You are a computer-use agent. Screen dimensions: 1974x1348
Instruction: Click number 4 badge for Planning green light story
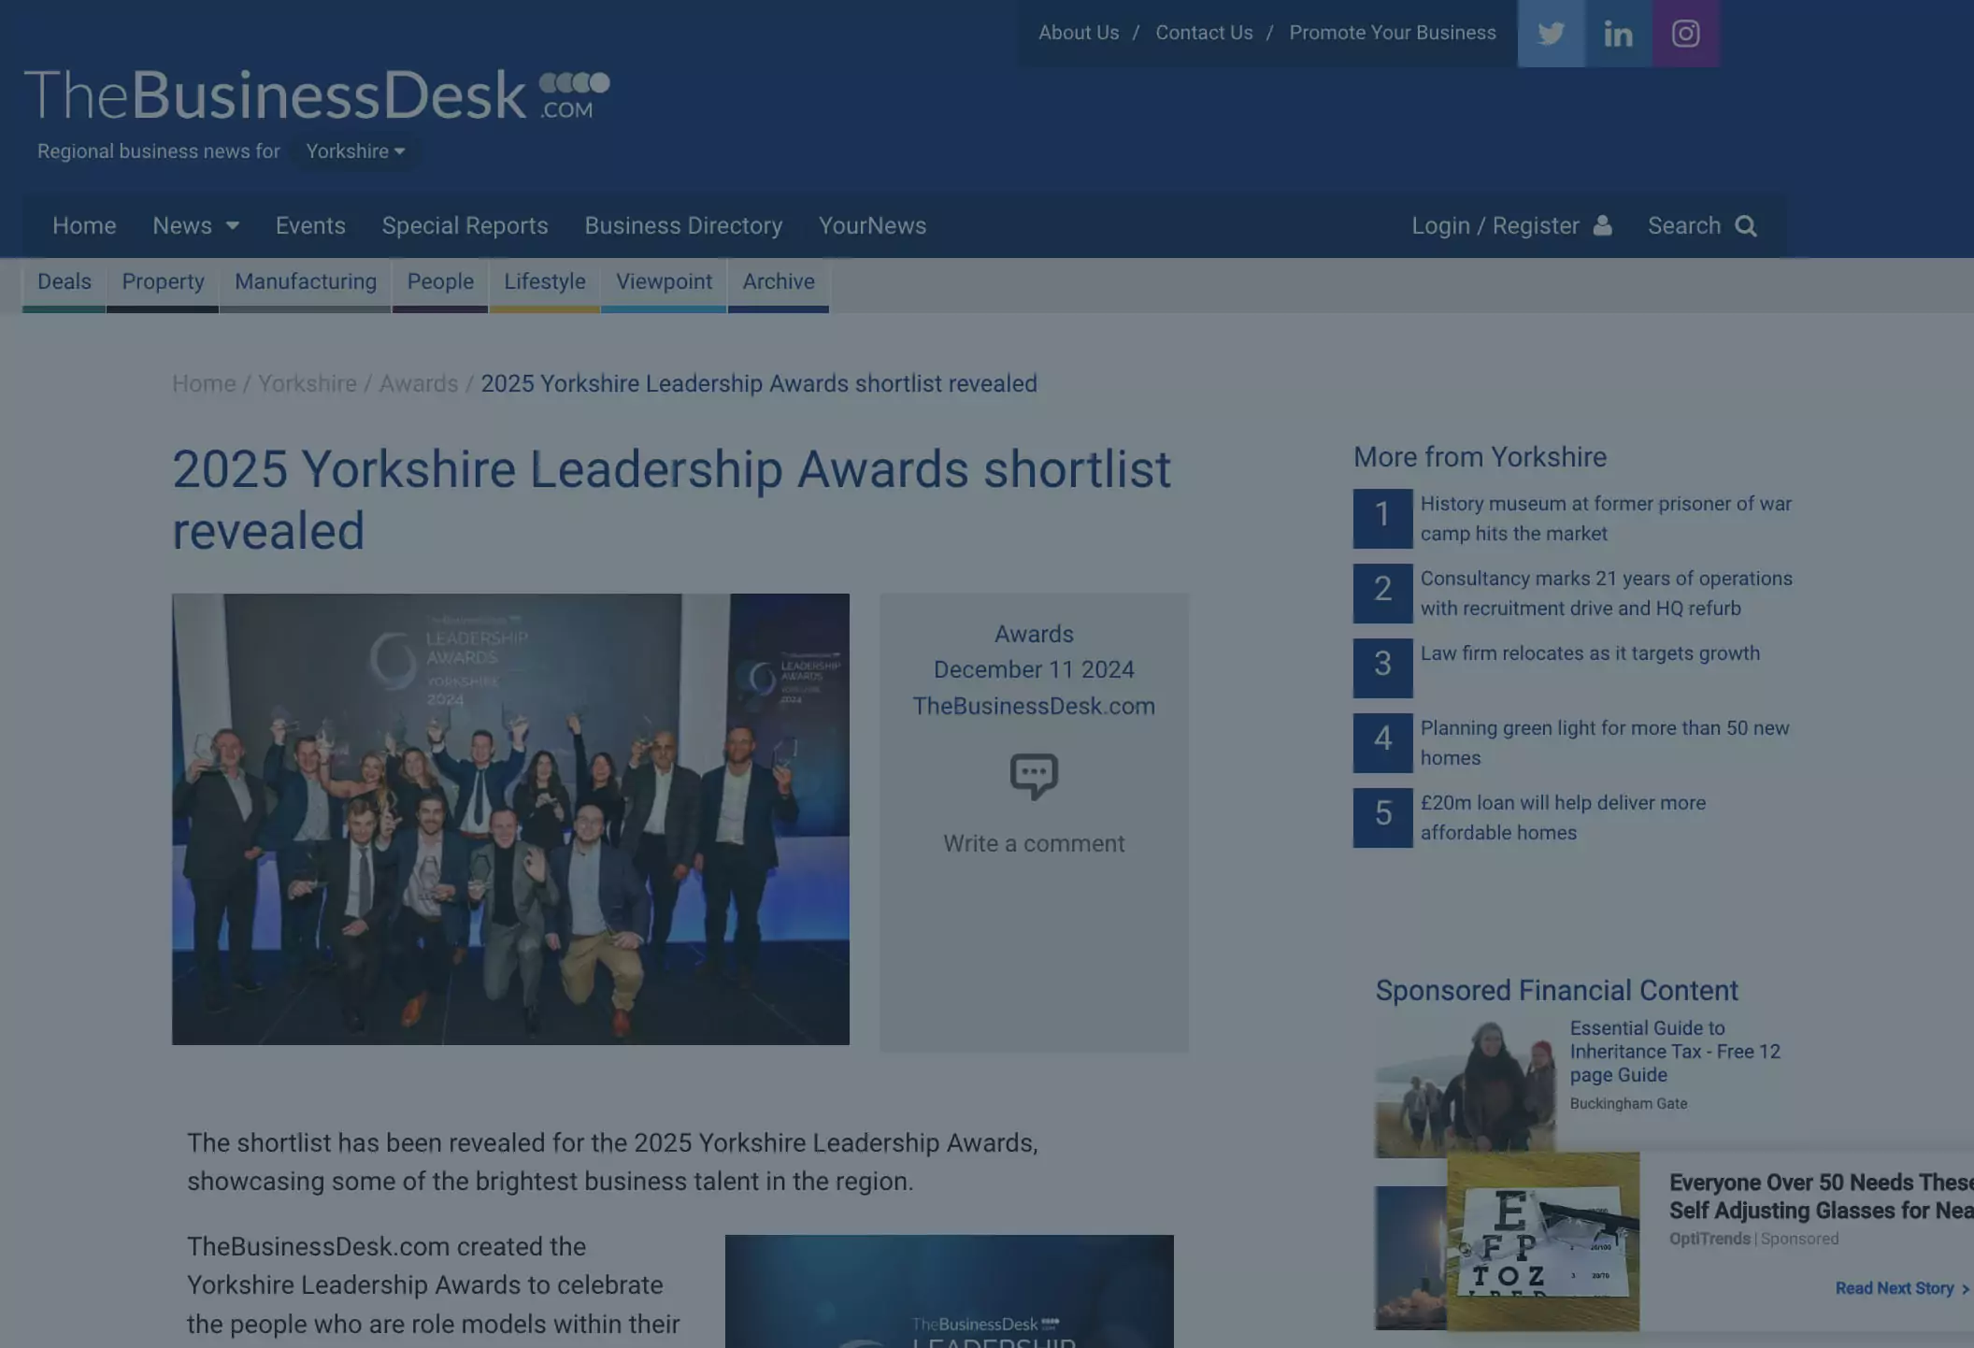click(x=1382, y=742)
